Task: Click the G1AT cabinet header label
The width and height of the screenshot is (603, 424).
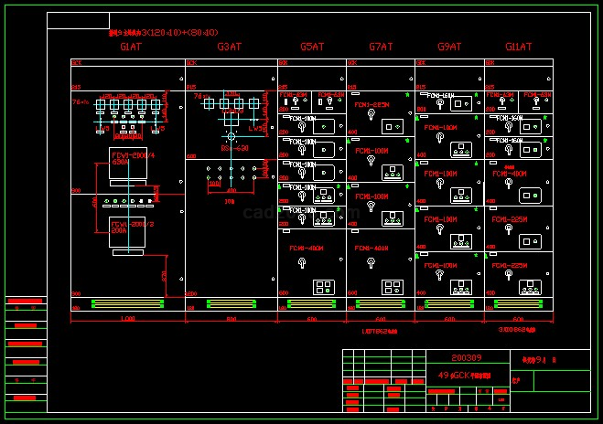Action: tap(131, 47)
